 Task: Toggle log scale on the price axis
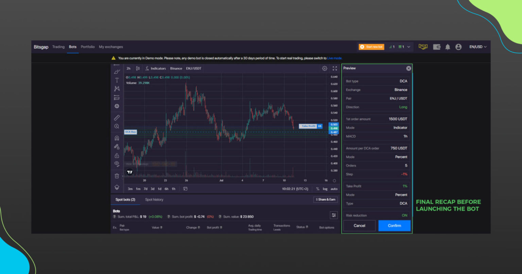pyautogui.click(x=326, y=189)
